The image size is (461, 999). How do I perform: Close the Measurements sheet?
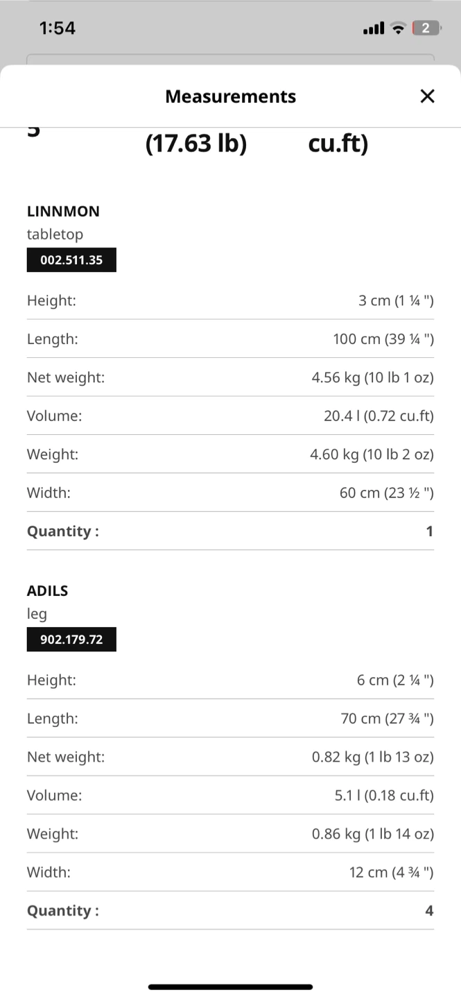pos(427,96)
